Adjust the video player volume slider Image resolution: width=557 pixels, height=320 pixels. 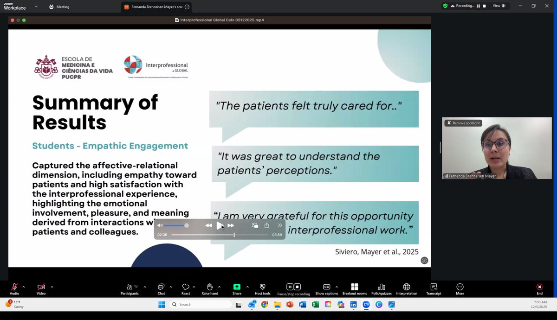(x=176, y=225)
